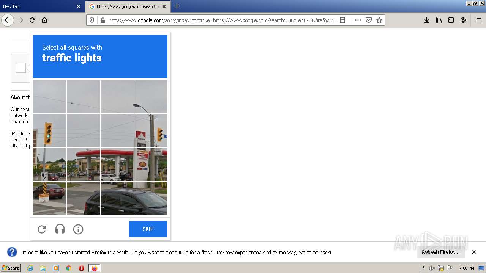
Task: Select tile with gas station canopy center
Action: (117, 164)
